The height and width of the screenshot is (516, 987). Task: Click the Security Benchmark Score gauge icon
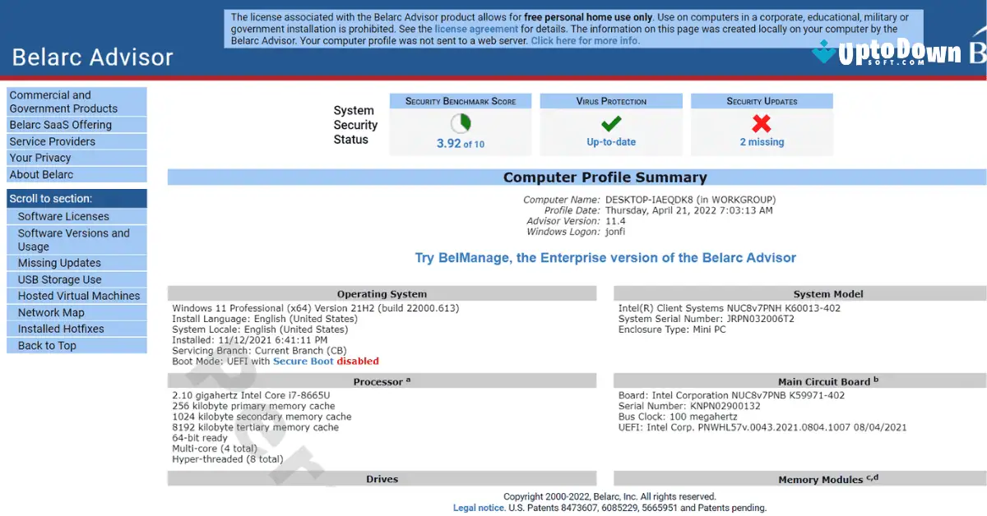click(460, 122)
